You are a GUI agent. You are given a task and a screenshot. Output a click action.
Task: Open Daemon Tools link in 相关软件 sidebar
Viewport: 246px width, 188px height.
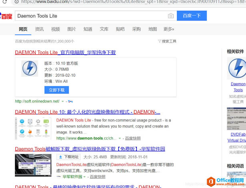238,87
